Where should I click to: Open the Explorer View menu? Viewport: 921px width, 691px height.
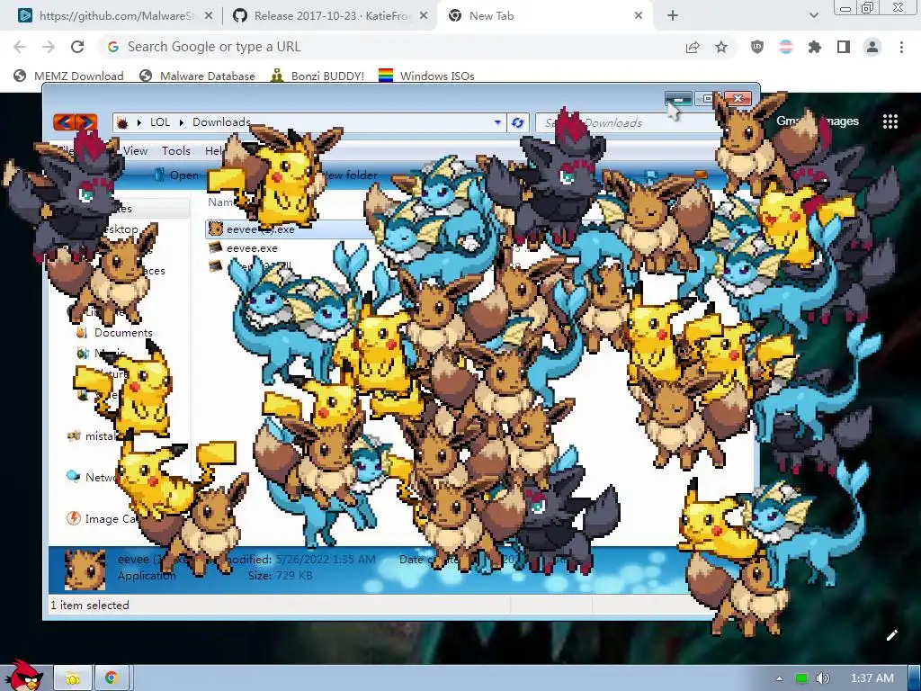click(135, 151)
